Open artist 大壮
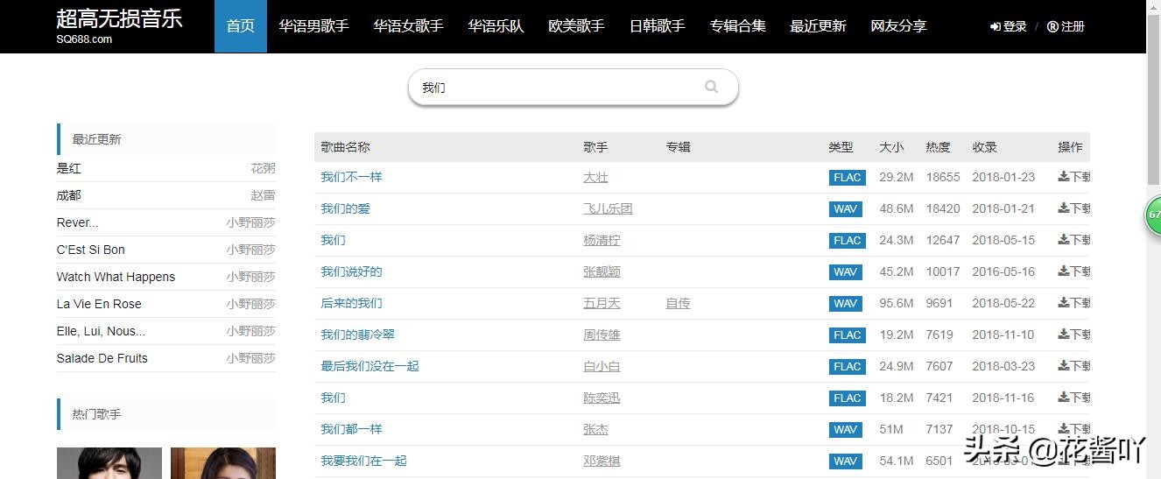The height and width of the screenshot is (479, 1161). (x=595, y=177)
